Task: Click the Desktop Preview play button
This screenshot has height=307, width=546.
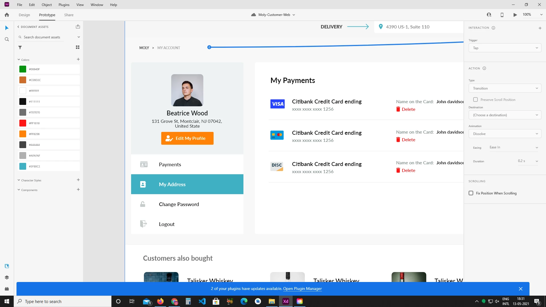Action: point(515,15)
